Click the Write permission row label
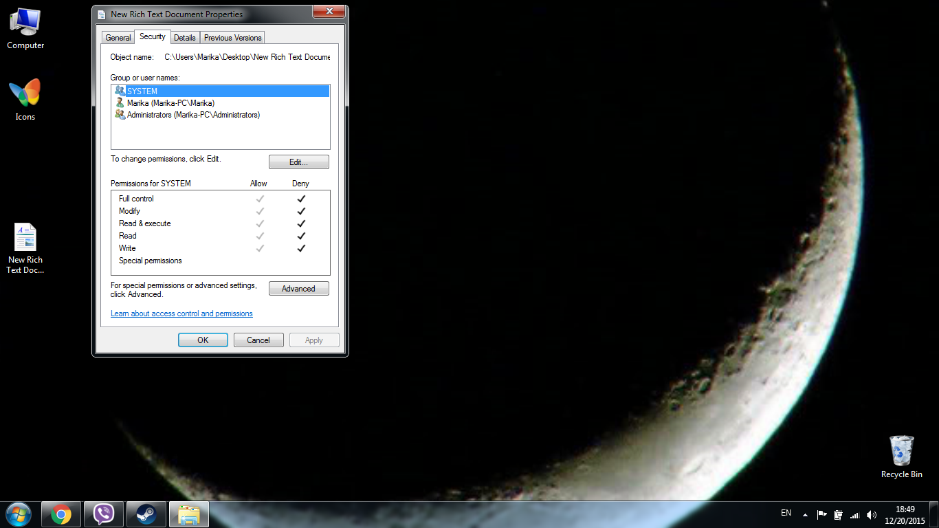939x528 pixels. [x=127, y=248]
